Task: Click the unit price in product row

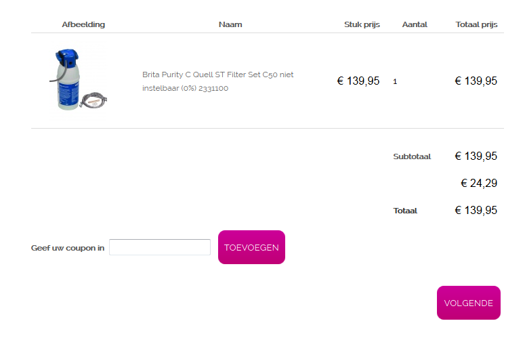Action: (358, 81)
